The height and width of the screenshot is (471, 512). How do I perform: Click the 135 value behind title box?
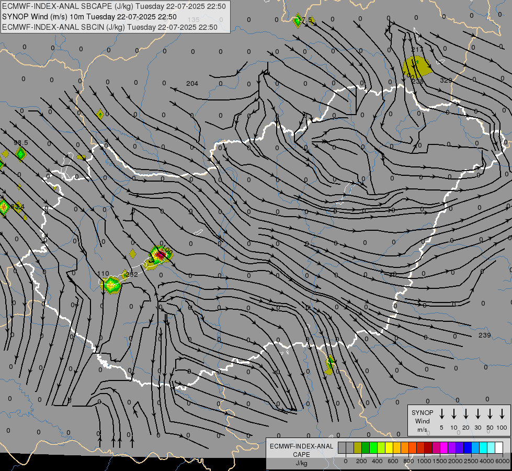194,20
